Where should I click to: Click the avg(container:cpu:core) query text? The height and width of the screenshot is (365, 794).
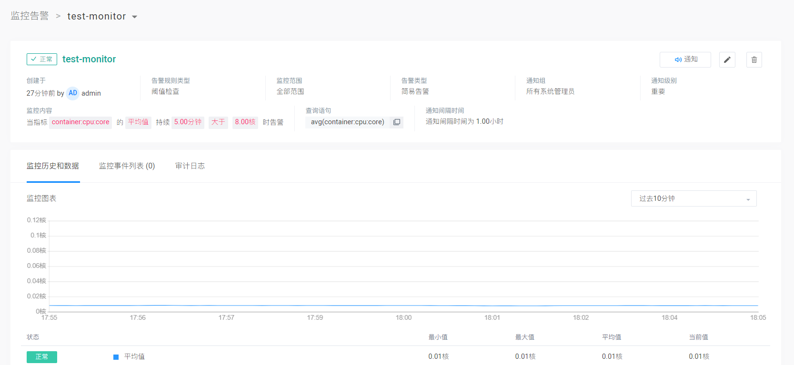(347, 122)
